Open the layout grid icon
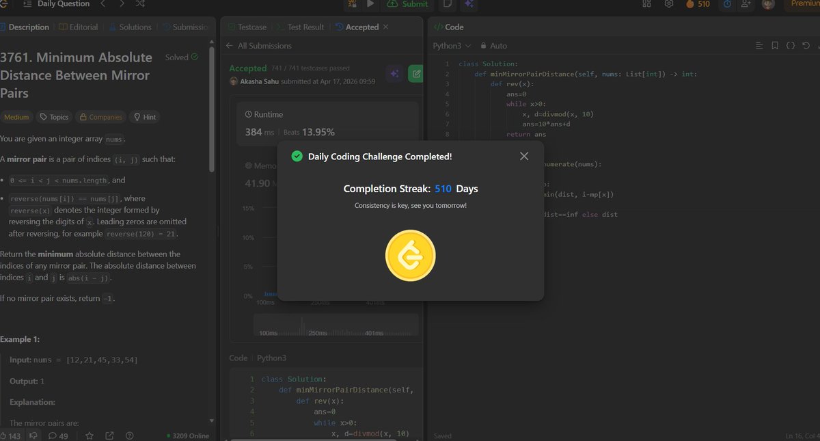 tap(646, 4)
